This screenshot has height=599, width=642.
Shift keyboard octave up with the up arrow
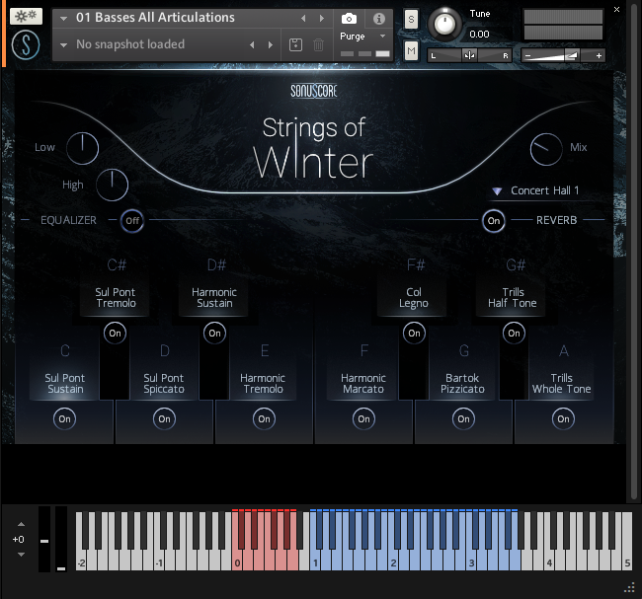pos(21,524)
